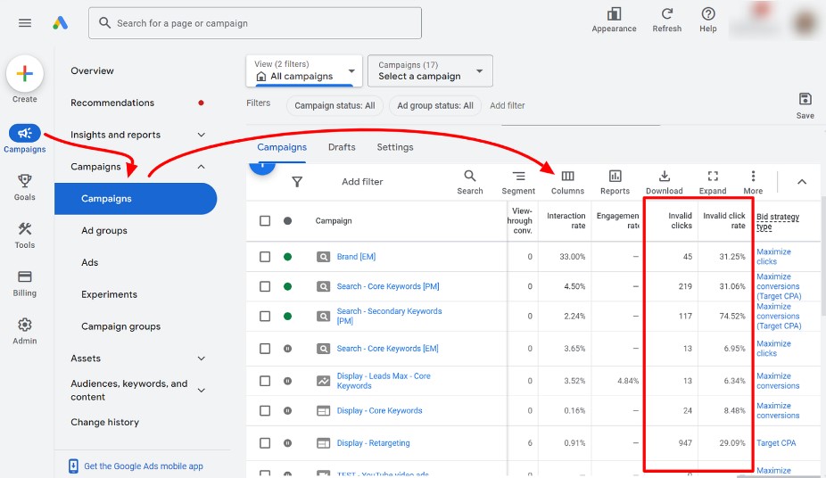Collapse the Campaigns nav section

201,167
